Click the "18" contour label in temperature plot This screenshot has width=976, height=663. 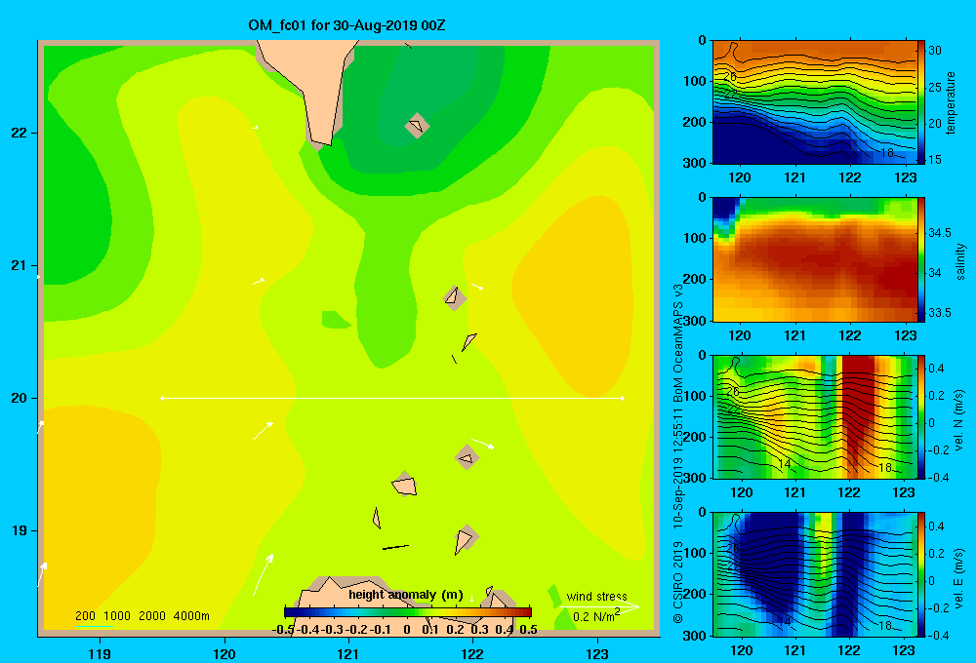[887, 152]
